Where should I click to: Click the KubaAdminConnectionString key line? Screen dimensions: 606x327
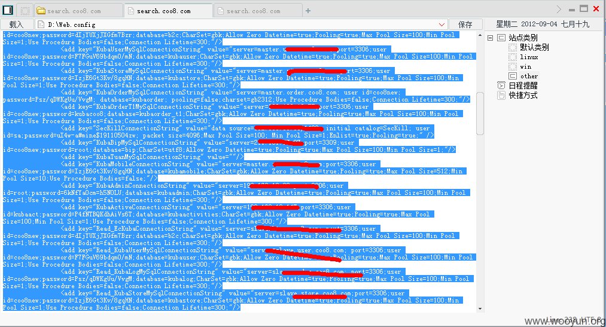pos(203,186)
